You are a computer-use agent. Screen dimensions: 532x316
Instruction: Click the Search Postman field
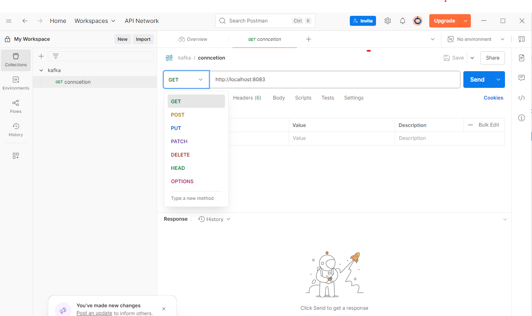[265, 21]
